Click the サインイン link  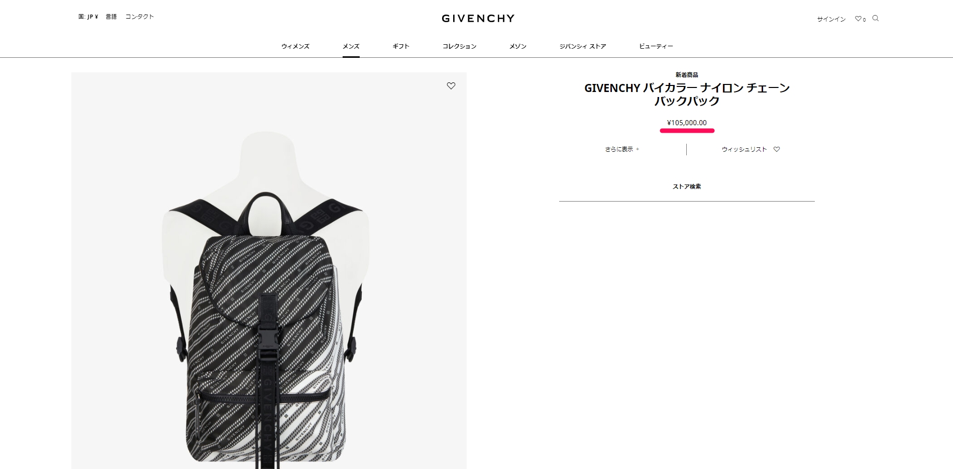[831, 19]
